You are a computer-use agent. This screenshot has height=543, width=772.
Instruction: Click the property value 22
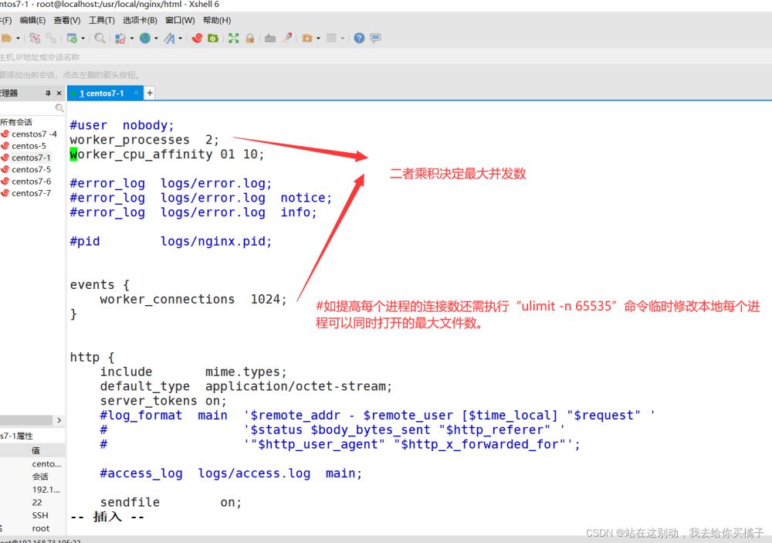37,503
